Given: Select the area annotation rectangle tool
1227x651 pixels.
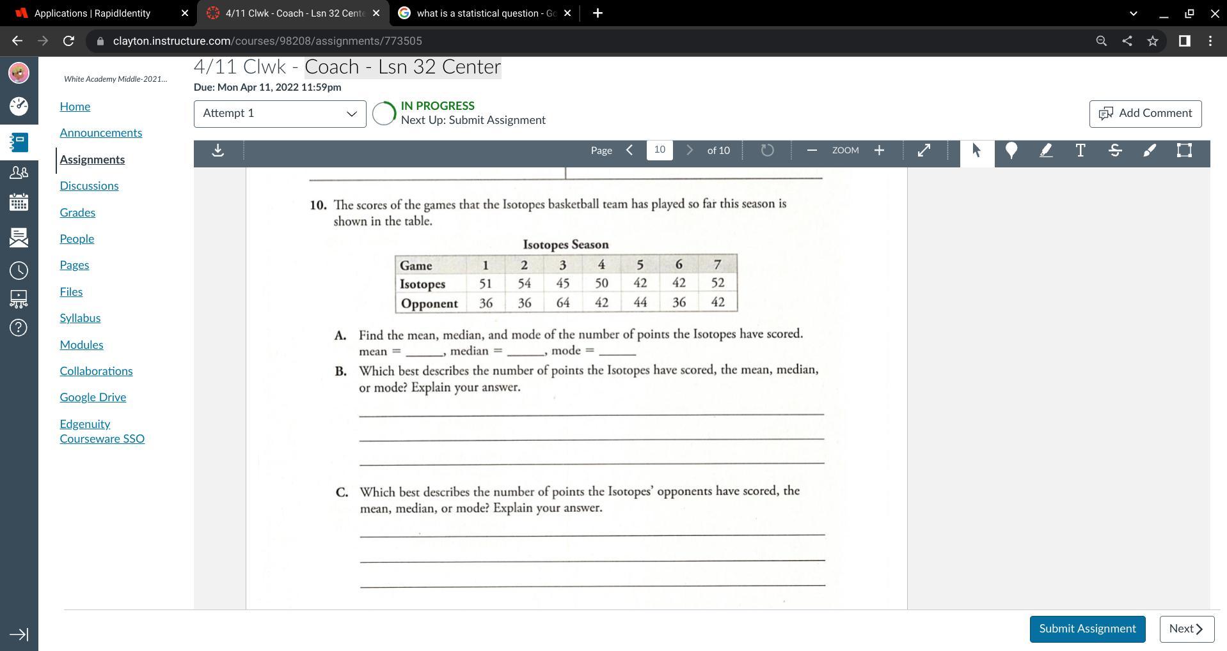Looking at the screenshot, I should click(1184, 151).
